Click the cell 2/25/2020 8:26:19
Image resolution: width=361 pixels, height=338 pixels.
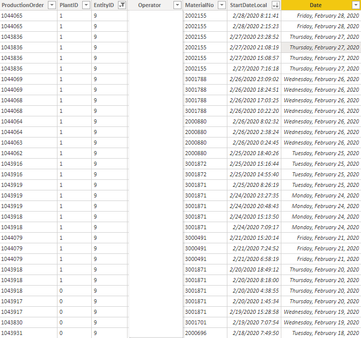pos(254,185)
